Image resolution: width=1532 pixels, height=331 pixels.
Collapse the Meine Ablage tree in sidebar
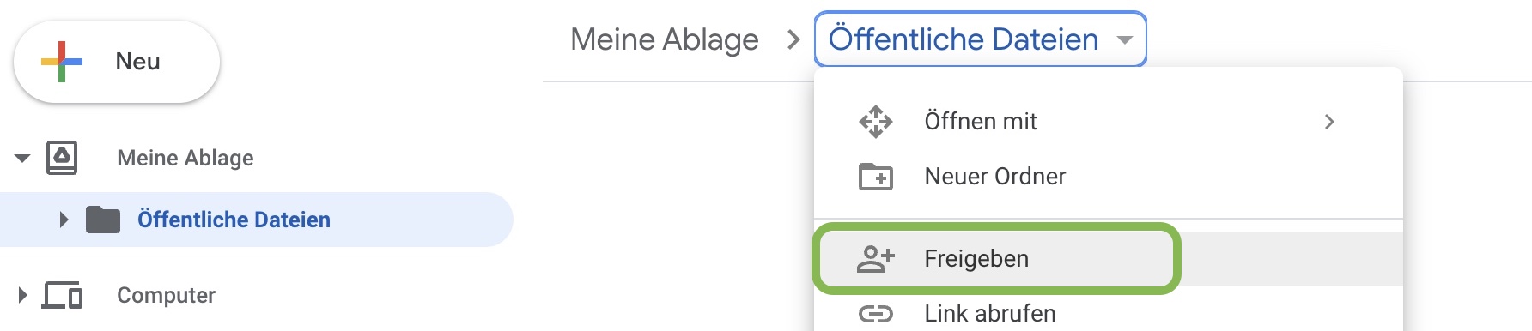22,158
